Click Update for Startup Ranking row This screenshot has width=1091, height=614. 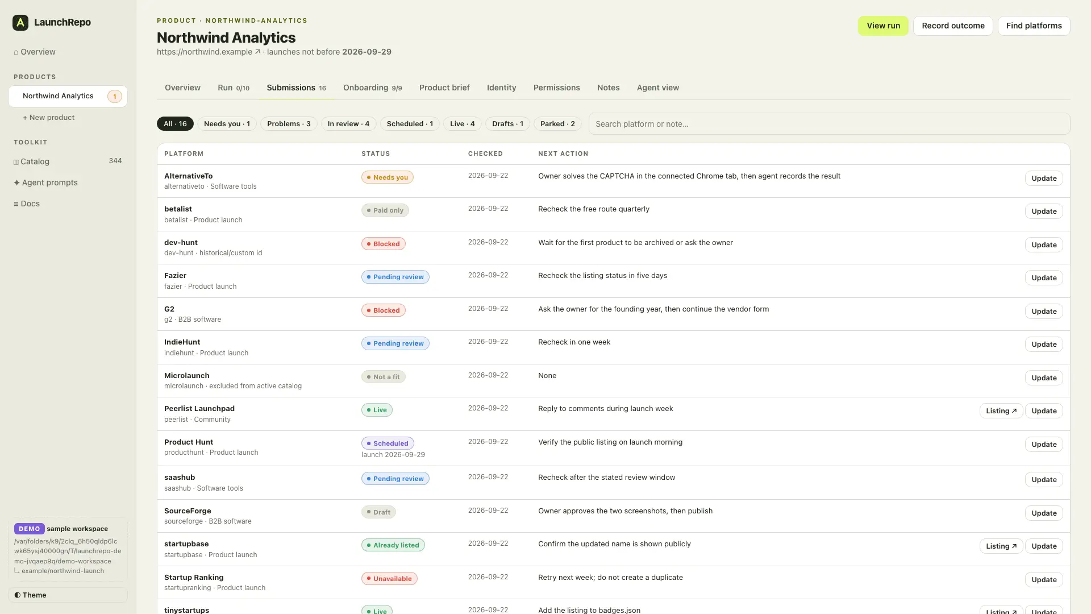click(x=1044, y=580)
